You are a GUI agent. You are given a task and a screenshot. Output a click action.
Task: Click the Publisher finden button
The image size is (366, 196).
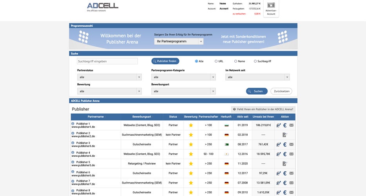(165, 61)
